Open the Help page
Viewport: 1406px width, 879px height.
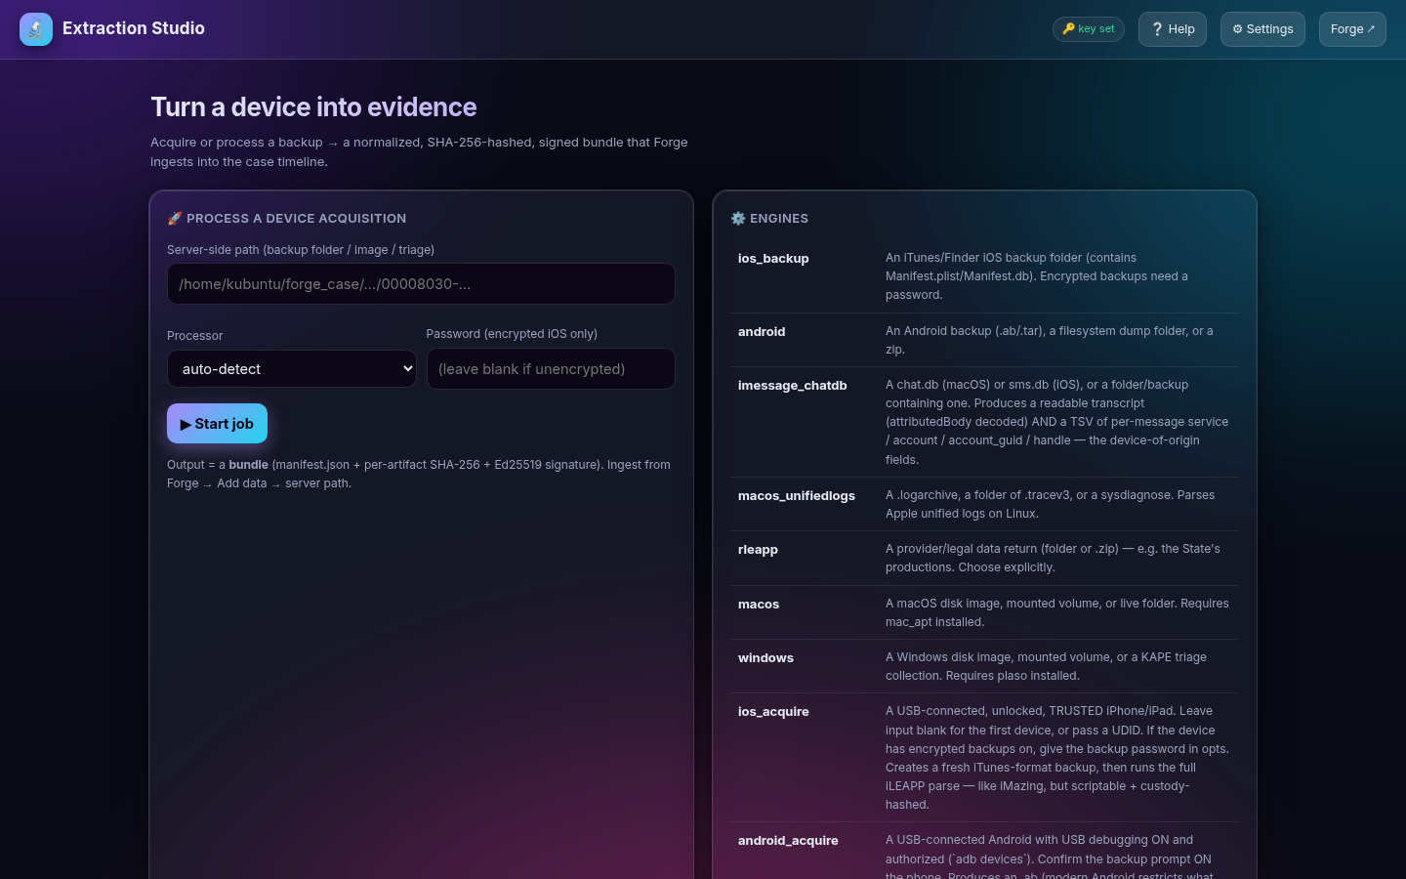pyautogui.click(x=1173, y=29)
